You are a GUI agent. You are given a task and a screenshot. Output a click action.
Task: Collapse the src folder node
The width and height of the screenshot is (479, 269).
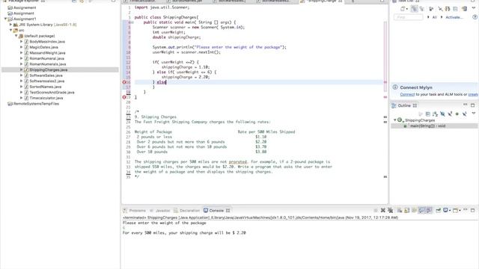pyautogui.click(x=10, y=30)
